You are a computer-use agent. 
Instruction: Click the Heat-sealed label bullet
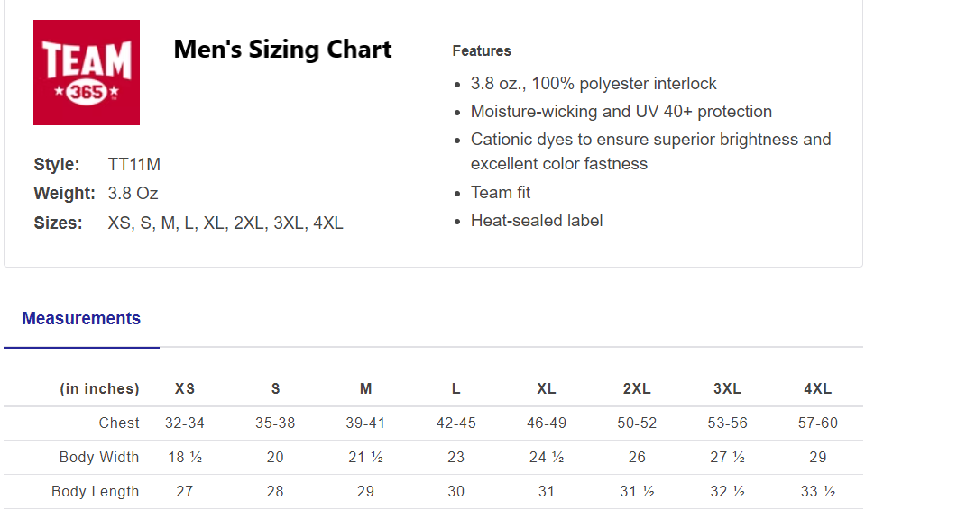click(537, 221)
